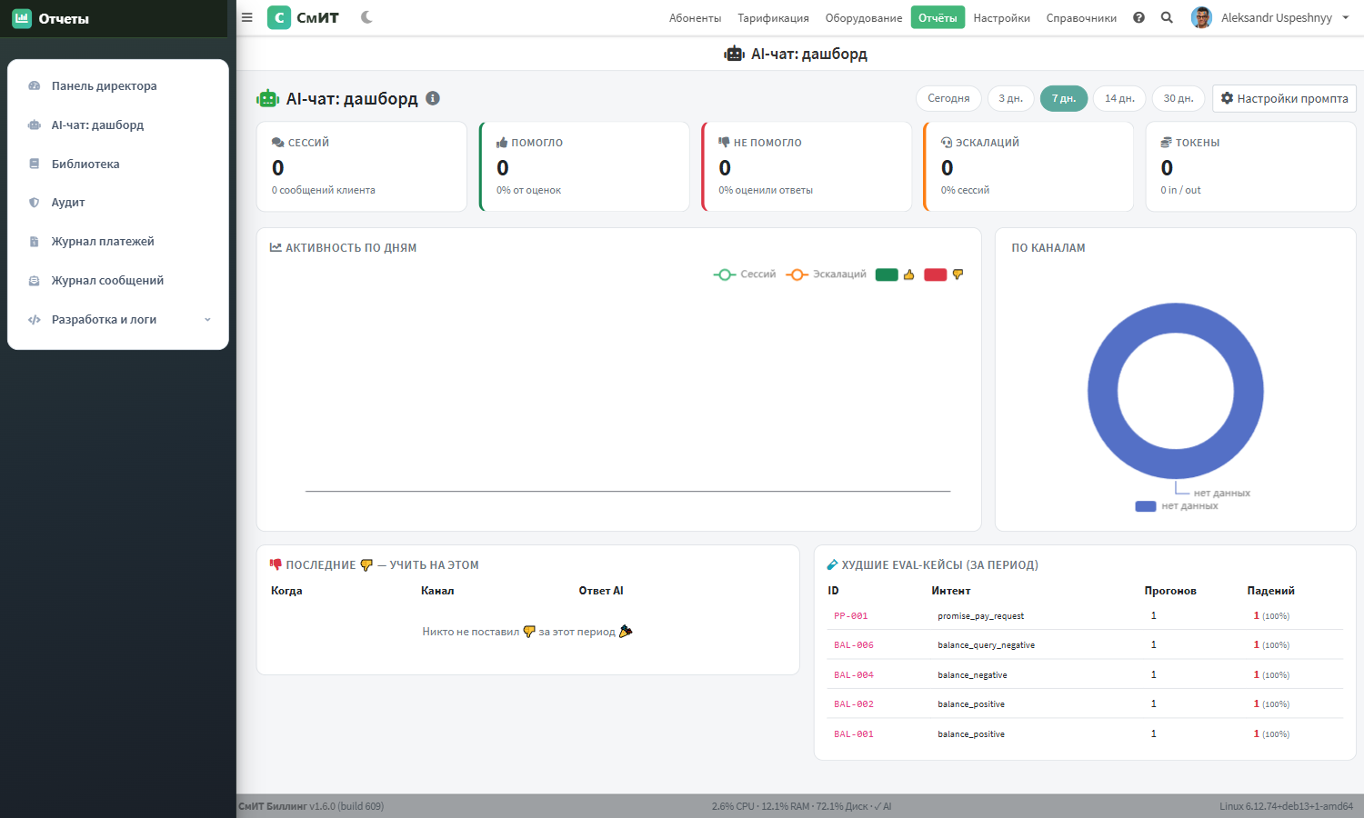
Task: Click the Аудит shield icon
Action: pyautogui.click(x=35, y=203)
